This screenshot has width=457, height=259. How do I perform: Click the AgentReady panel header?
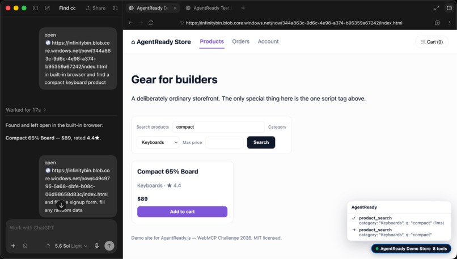coord(364,207)
